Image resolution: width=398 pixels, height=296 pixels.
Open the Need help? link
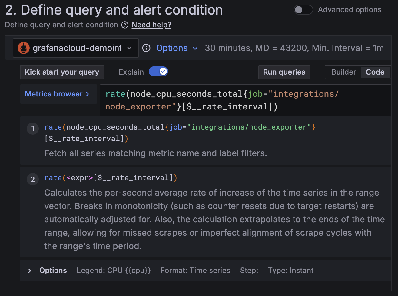click(151, 25)
